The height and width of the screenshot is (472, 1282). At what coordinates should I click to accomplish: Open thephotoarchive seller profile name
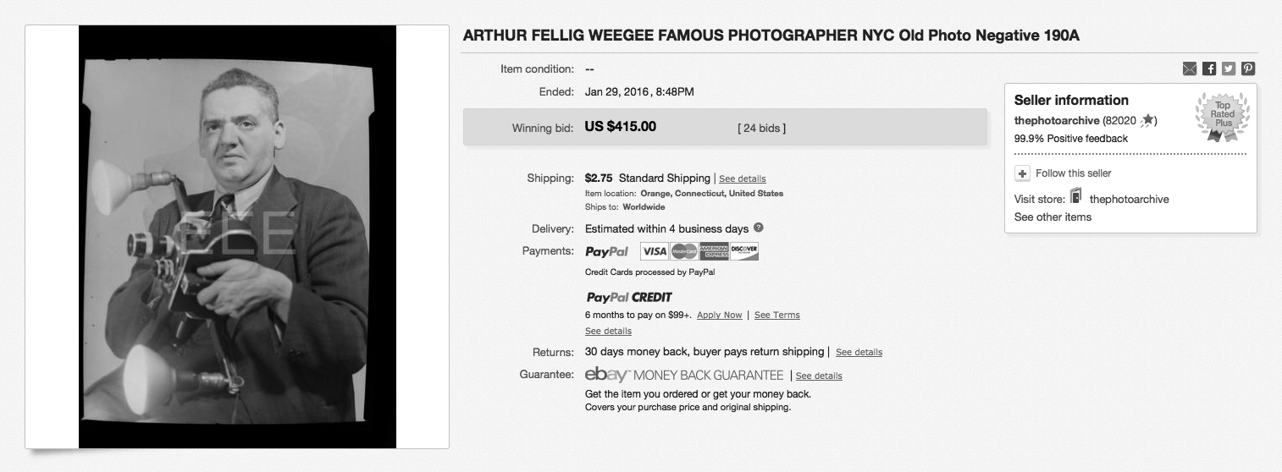click(1057, 120)
